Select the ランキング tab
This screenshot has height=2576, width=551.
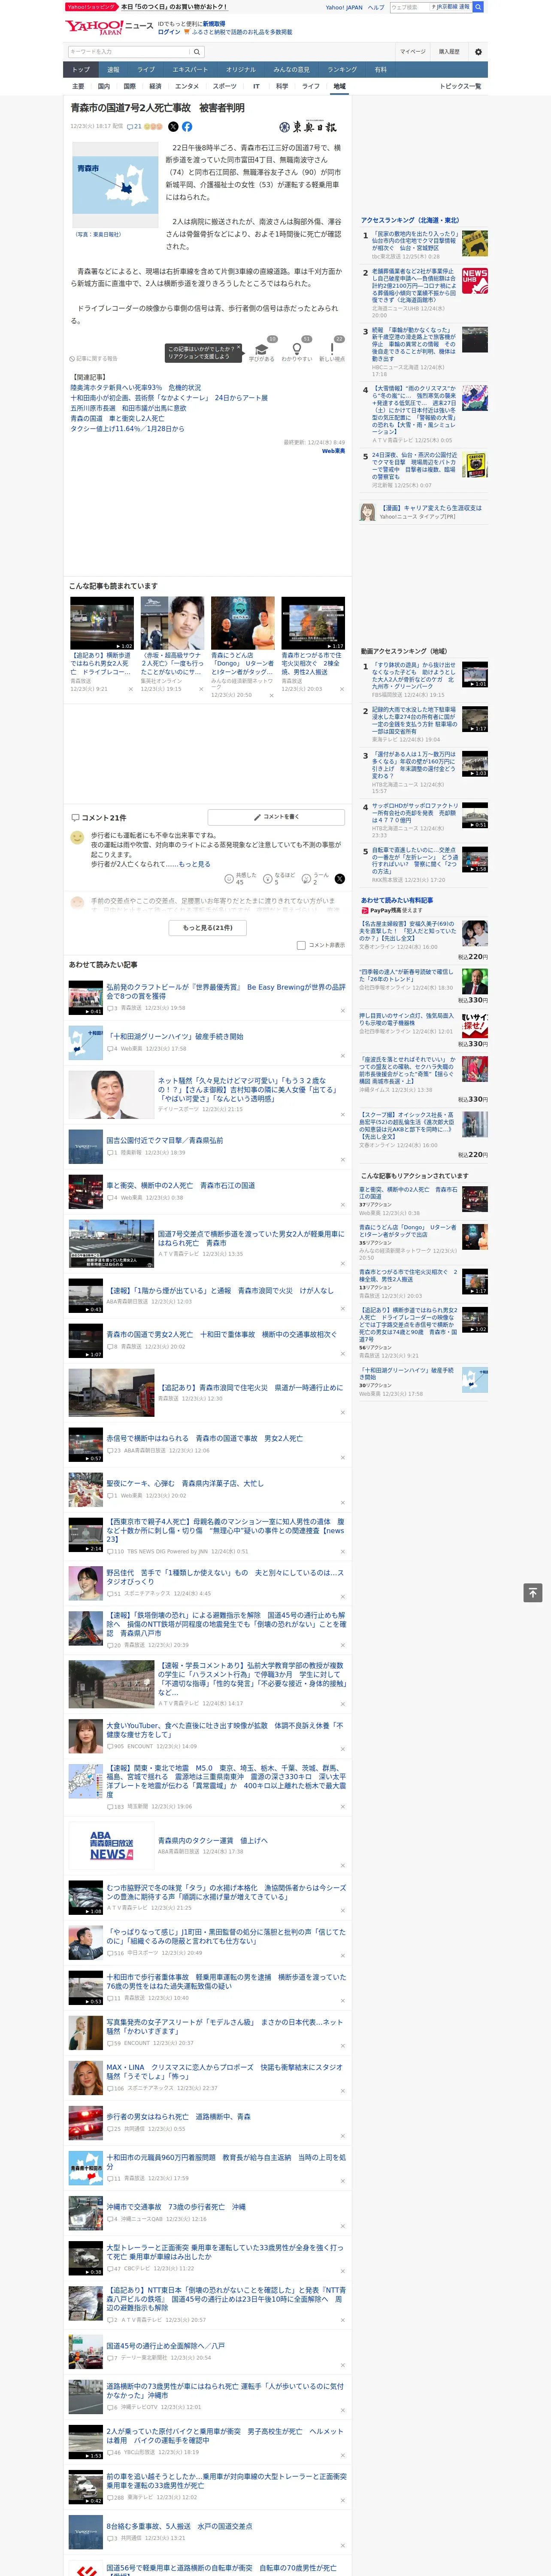[x=342, y=70]
